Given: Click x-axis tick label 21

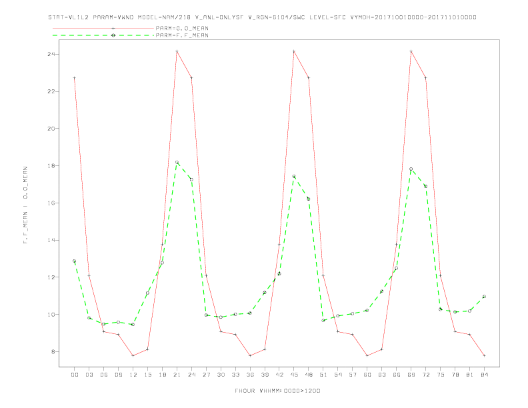Looking at the screenshot, I should tap(177, 375).
